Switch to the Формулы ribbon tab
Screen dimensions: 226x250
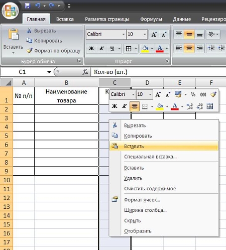[x=151, y=19]
